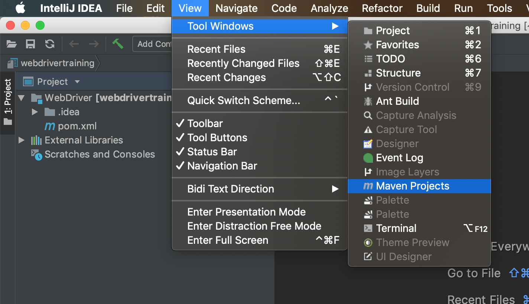The height and width of the screenshot is (304, 529).
Task: Uncheck the Toolbar menu option
Action: pos(205,123)
